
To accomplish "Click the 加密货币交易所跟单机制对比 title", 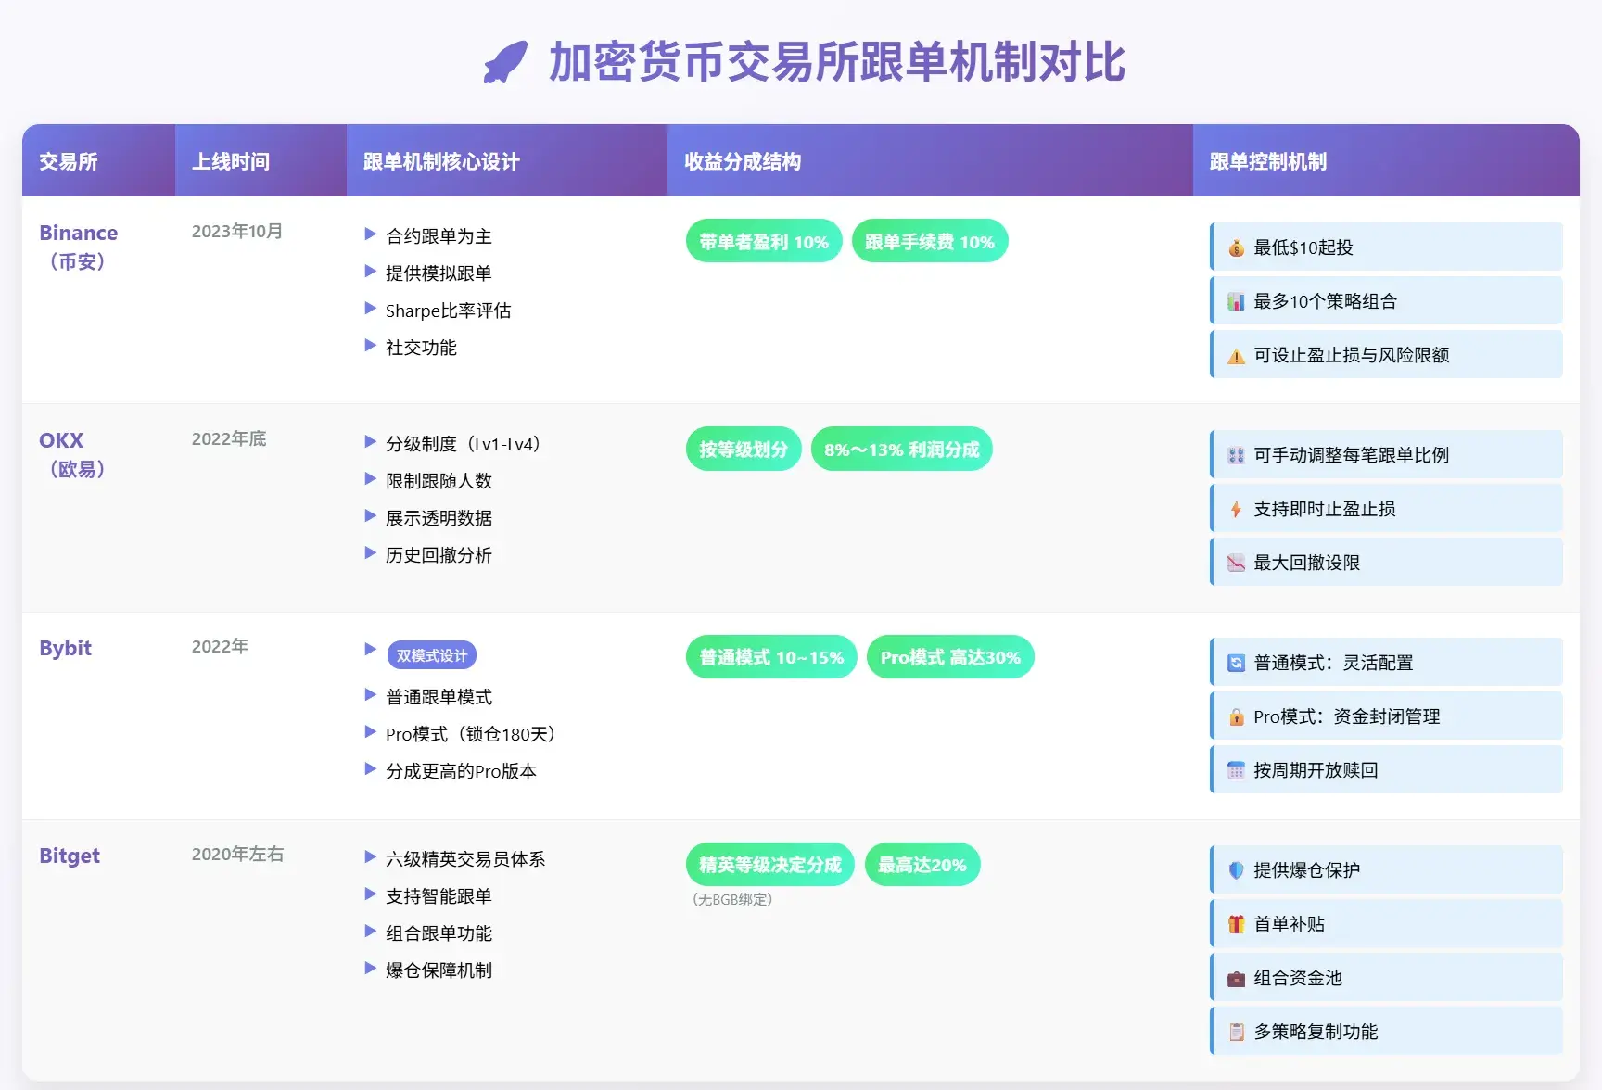I will pyautogui.click(x=836, y=63).
